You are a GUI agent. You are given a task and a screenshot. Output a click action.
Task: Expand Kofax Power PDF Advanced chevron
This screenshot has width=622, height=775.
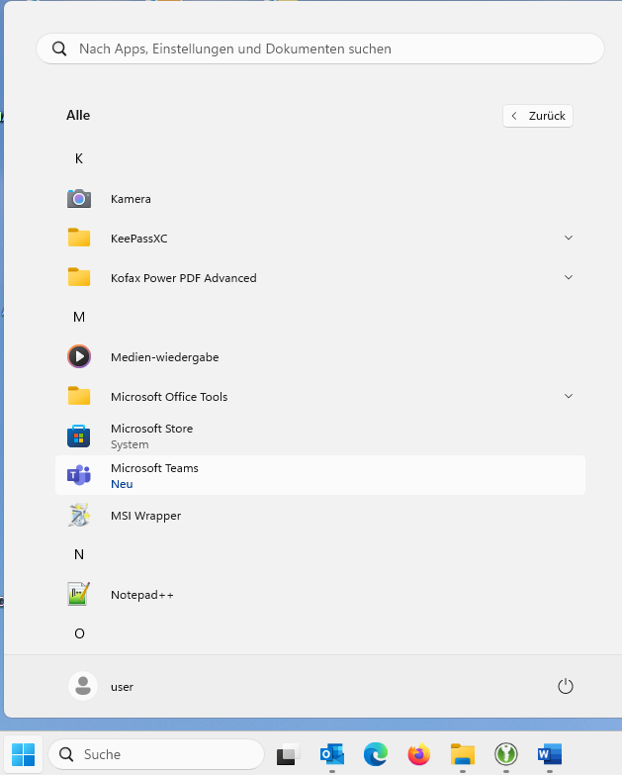pyautogui.click(x=569, y=278)
